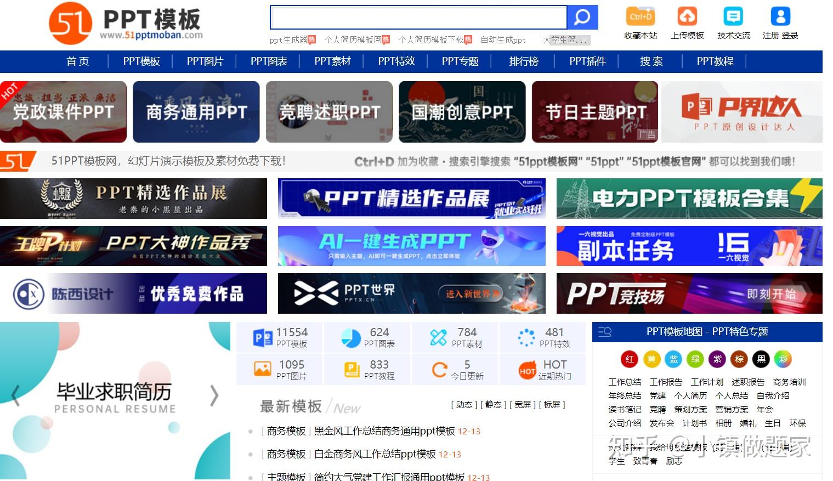Viewport: 833px width, 481px height.
Task: Click the magnifier search button
Action: coord(582,18)
